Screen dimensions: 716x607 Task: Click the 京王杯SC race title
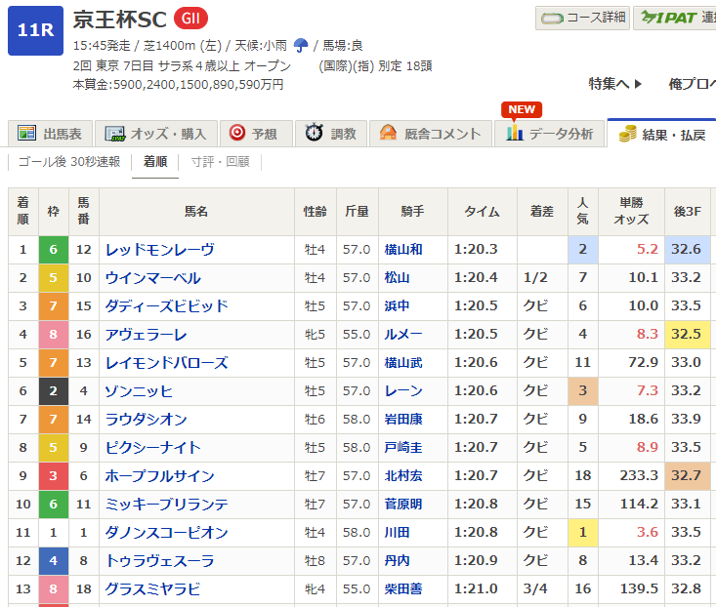click(119, 20)
